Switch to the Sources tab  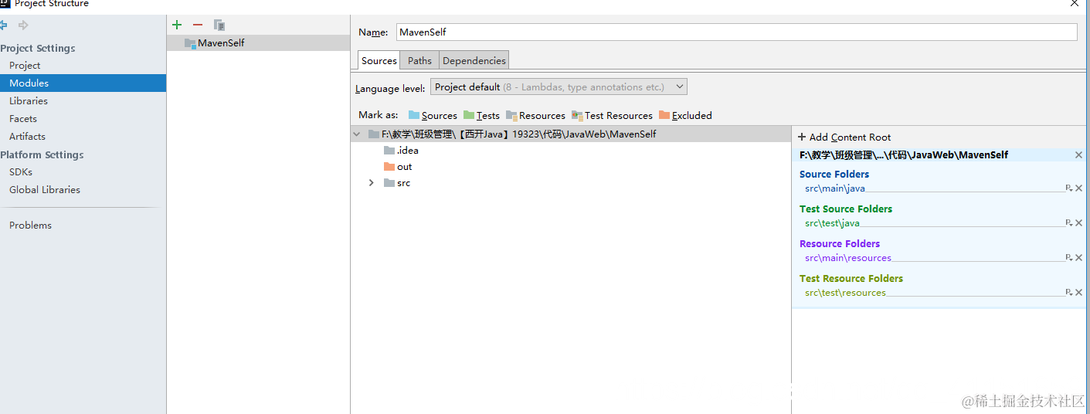tap(379, 60)
